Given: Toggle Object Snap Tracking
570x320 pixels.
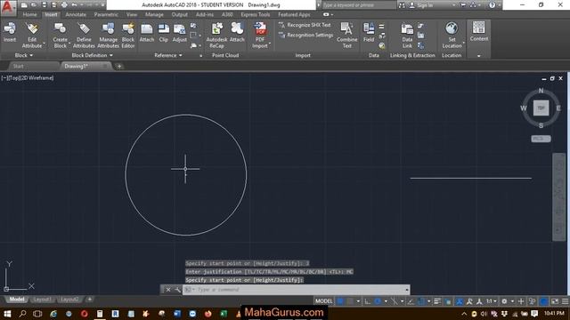Looking at the screenshot, I should point(411,301).
